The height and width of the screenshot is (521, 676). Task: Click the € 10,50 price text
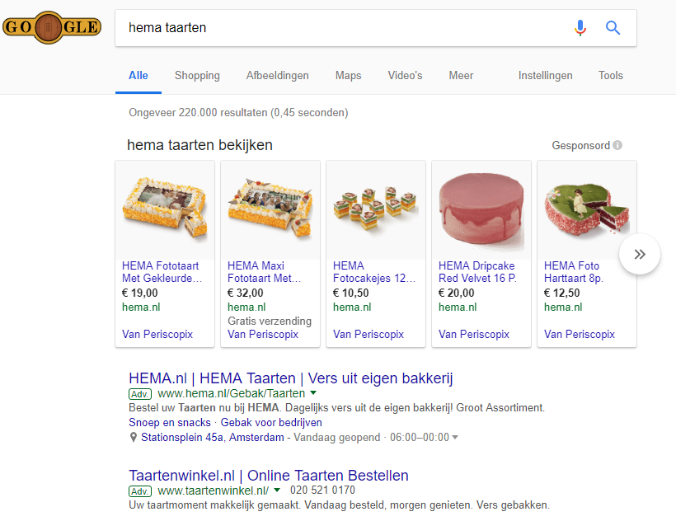tap(351, 293)
